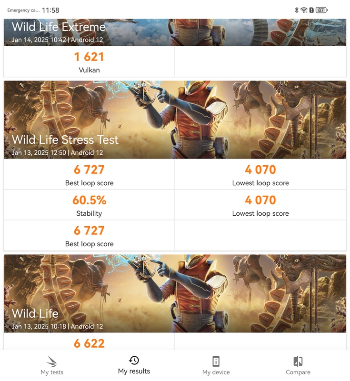
Task: Open Wild Life Extreme result banner
Action: click(x=175, y=32)
